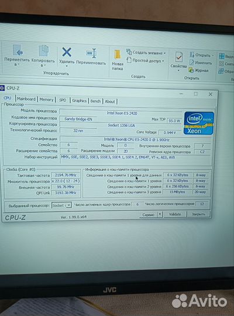Click the Сервис button
Screen dimensions: 234x316
pos(148,215)
